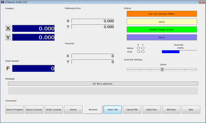Click the empty lower message box
The width and height of the screenshot is (206, 123).
coord(103,91)
